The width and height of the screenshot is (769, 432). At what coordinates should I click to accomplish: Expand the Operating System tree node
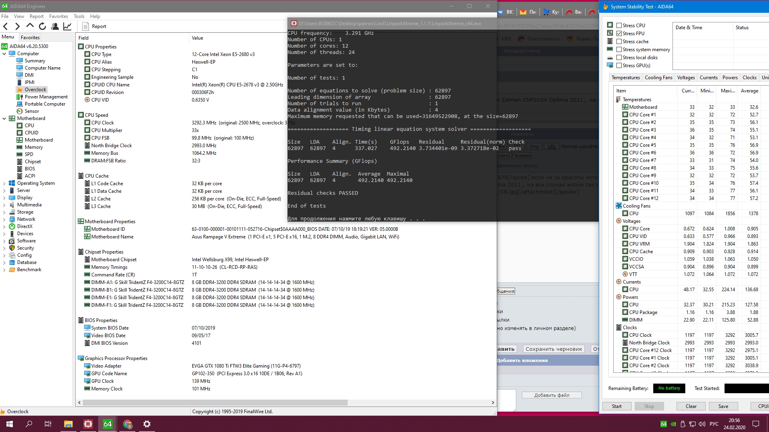point(4,183)
